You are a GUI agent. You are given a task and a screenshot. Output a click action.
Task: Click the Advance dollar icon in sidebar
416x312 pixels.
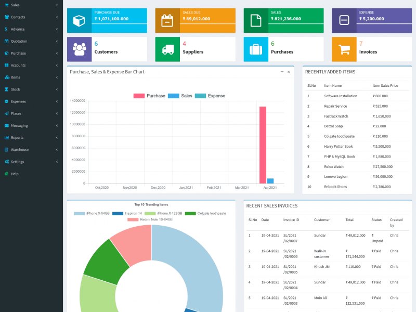pos(6,29)
